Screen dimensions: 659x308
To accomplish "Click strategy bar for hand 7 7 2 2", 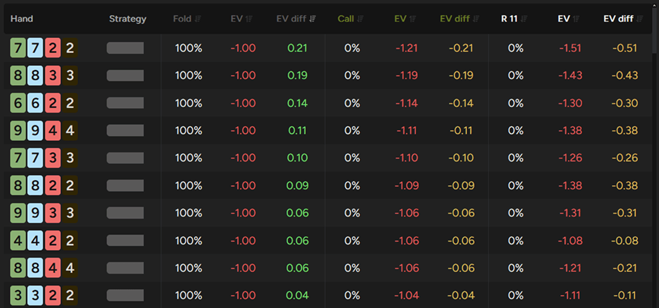I will (x=125, y=48).
